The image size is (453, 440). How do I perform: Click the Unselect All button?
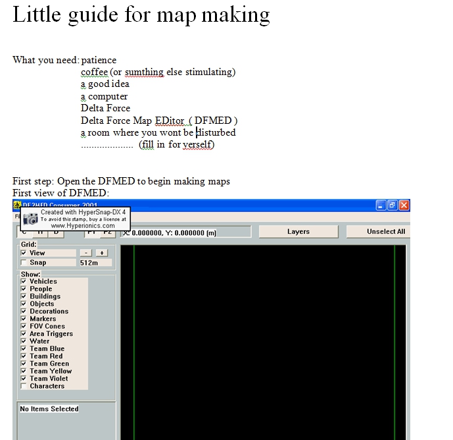[x=379, y=232]
